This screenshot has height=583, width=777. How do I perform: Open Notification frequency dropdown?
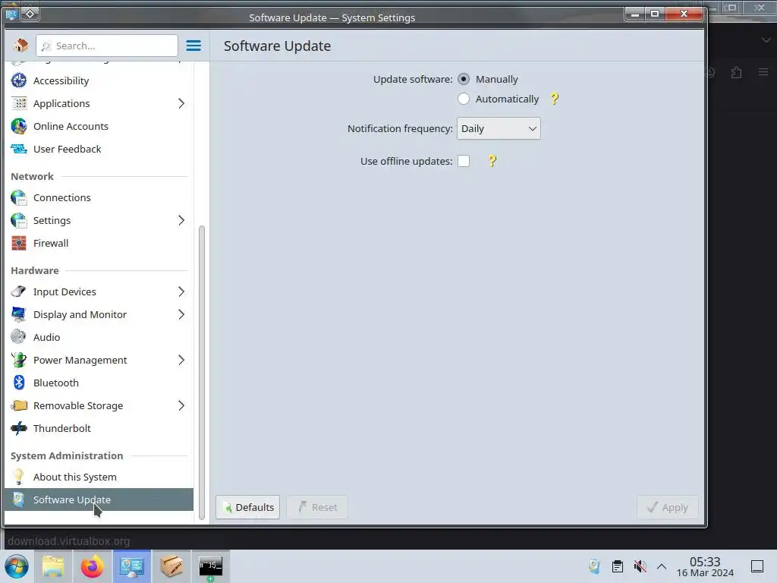pyautogui.click(x=499, y=128)
